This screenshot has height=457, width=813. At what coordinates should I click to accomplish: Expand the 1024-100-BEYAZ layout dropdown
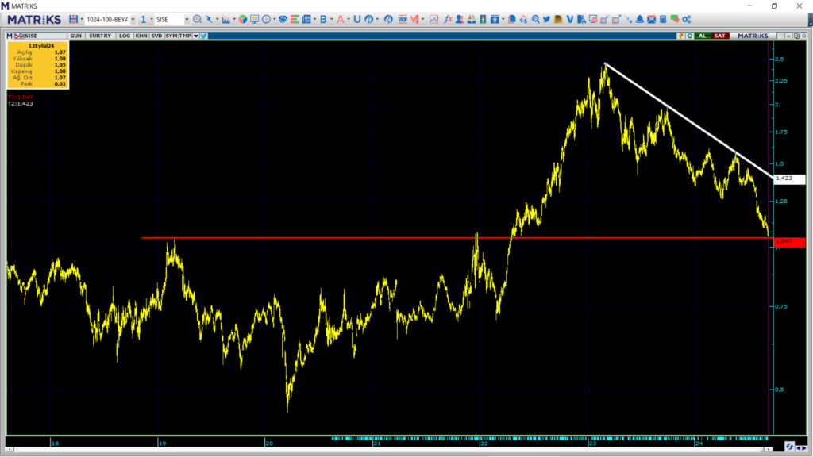tap(132, 19)
